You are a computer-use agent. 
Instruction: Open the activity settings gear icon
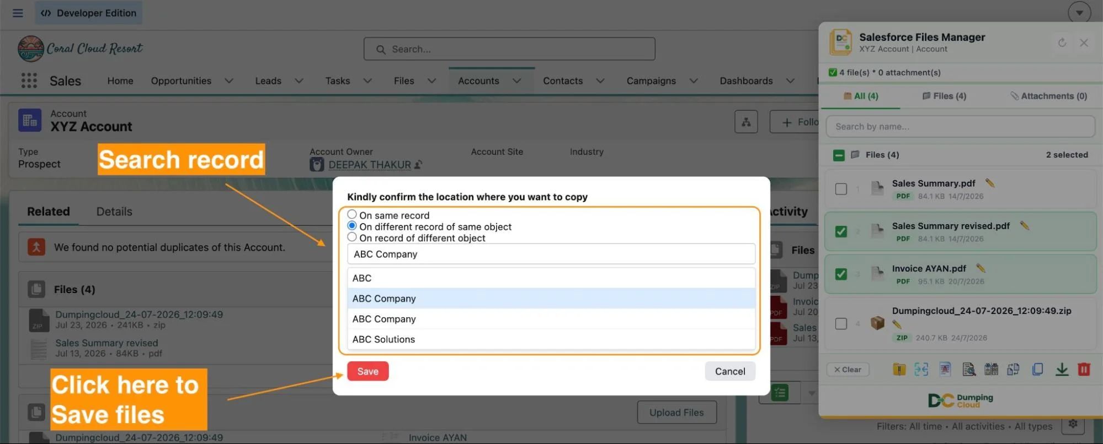coord(1073,424)
